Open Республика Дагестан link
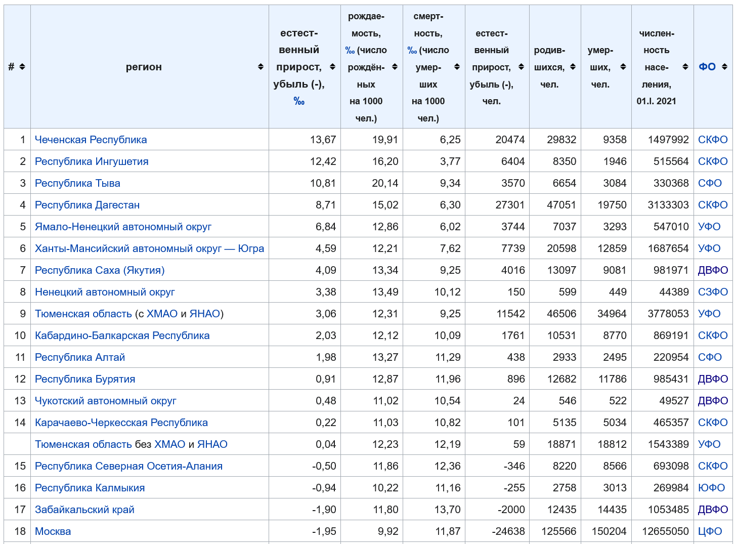The height and width of the screenshot is (544, 735). tap(87, 205)
